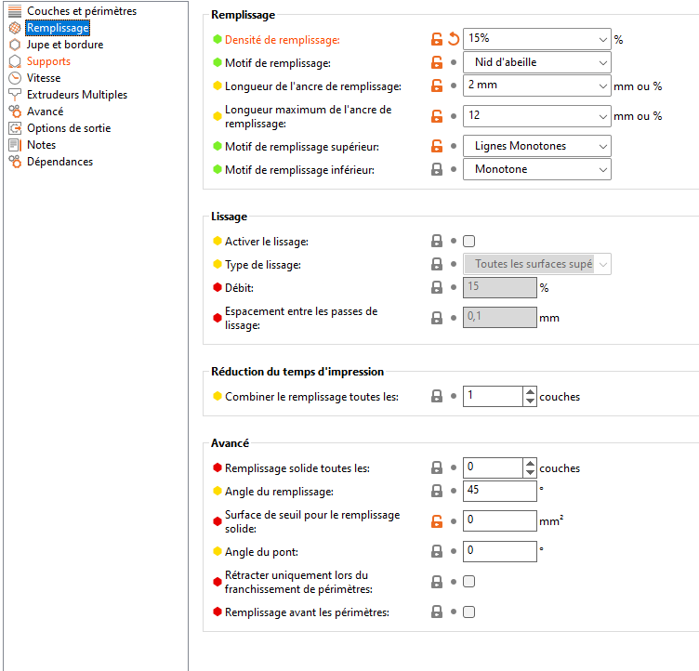This screenshot has height=671, width=699.
Task: Click the lock icon for Motif de remplissage inférieur
Action: [x=436, y=170]
